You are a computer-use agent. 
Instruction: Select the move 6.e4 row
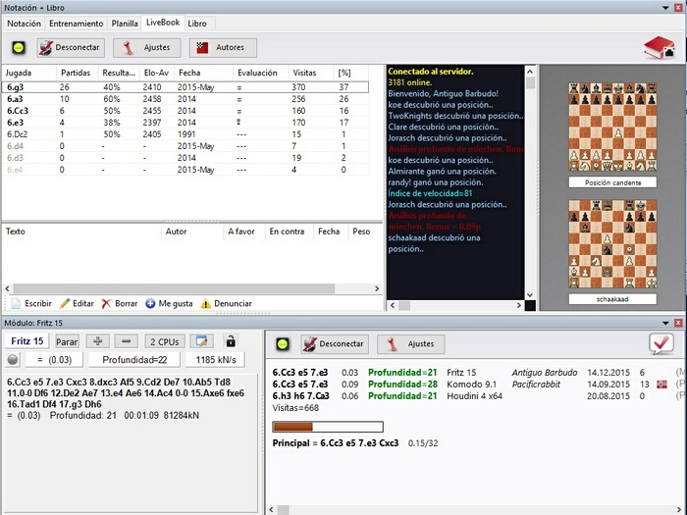click(185, 170)
